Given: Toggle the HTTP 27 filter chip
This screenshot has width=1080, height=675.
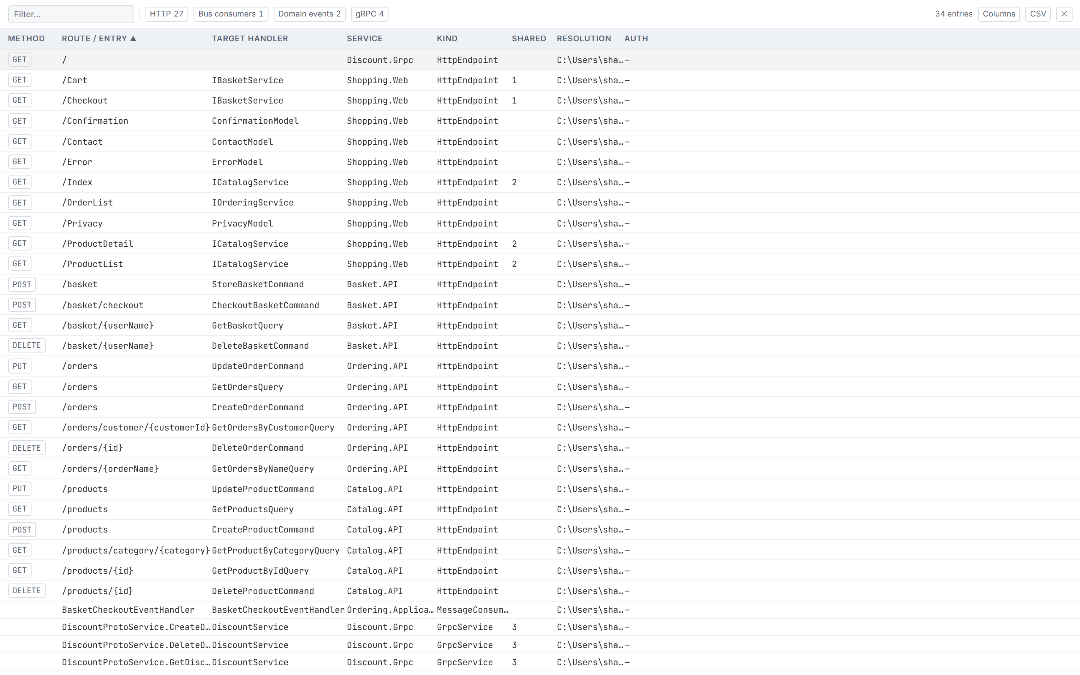Looking at the screenshot, I should [166, 14].
